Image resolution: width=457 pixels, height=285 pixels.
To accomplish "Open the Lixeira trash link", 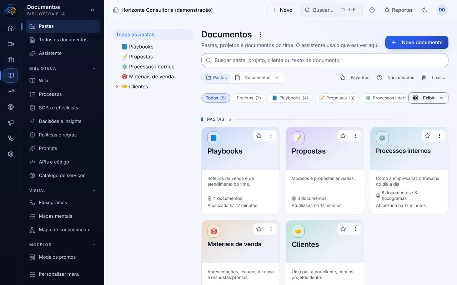I will 433,78.
